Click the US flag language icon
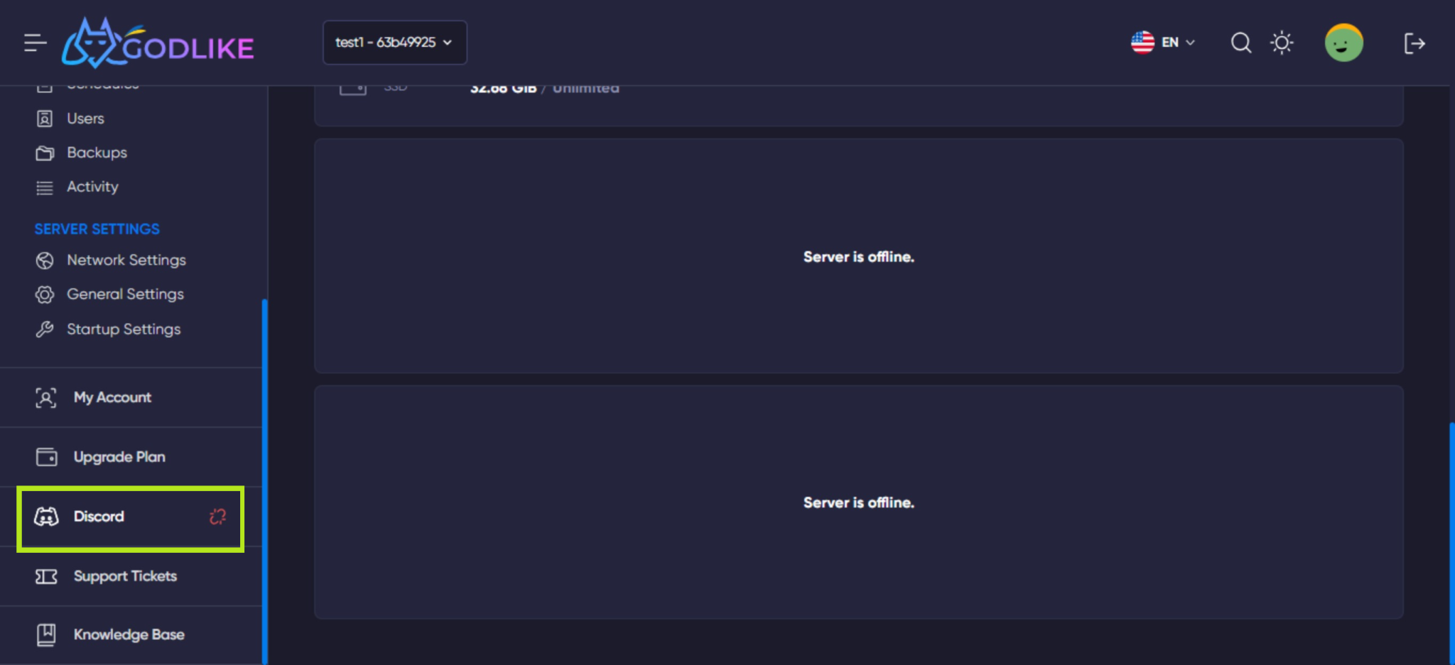Image resolution: width=1455 pixels, height=665 pixels. (x=1142, y=43)
